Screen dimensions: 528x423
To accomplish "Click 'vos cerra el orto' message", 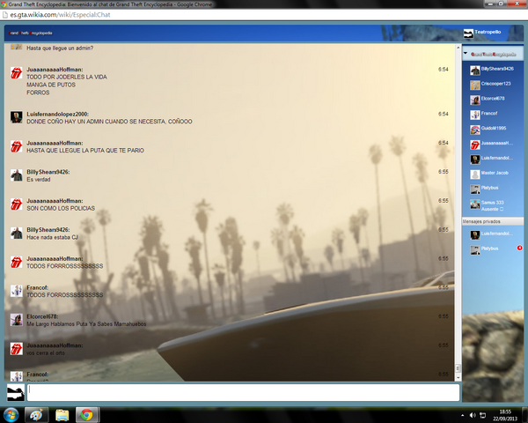I will tap(46, 352).
